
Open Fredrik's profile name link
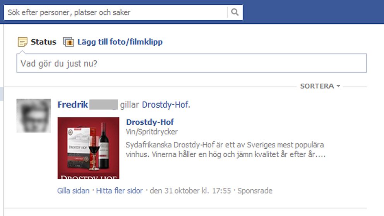73,105
